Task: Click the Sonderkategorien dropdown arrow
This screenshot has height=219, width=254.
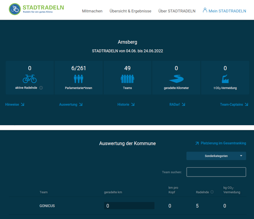Action: point(241,156)
